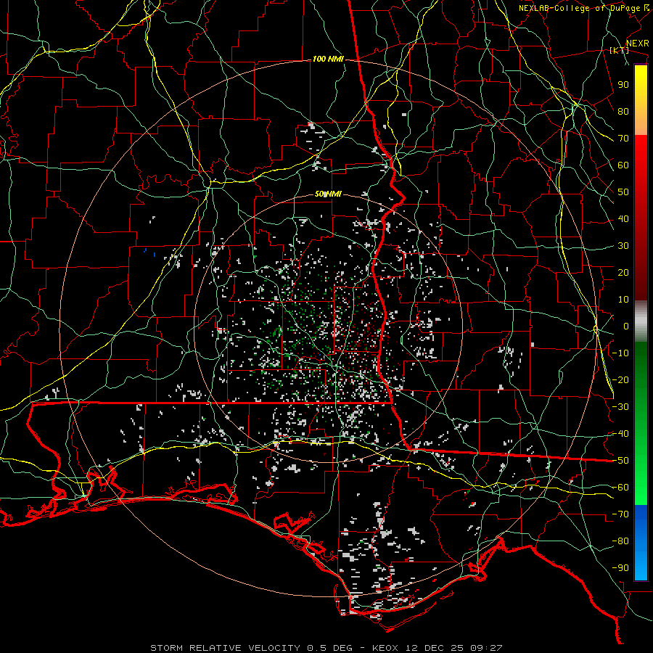Click the 100 NMI range ring label
653x653 pixels.
(x=328, y=59)
